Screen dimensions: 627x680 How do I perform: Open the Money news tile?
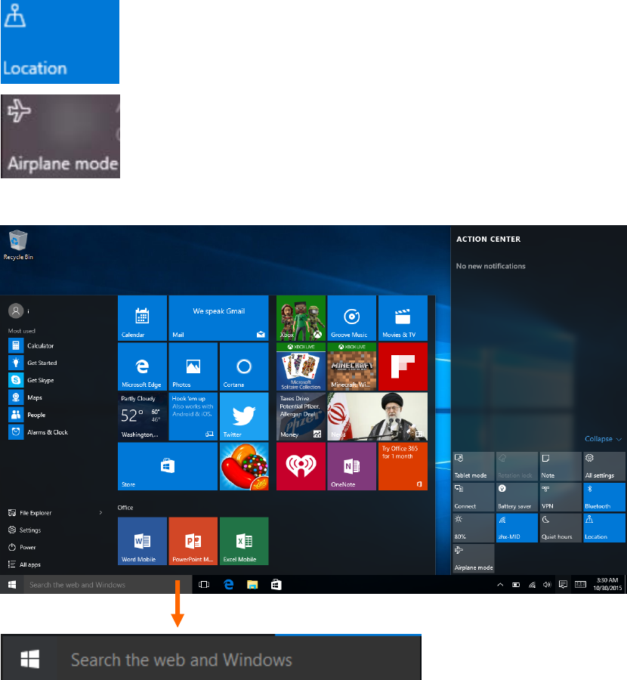coord(301,417)
